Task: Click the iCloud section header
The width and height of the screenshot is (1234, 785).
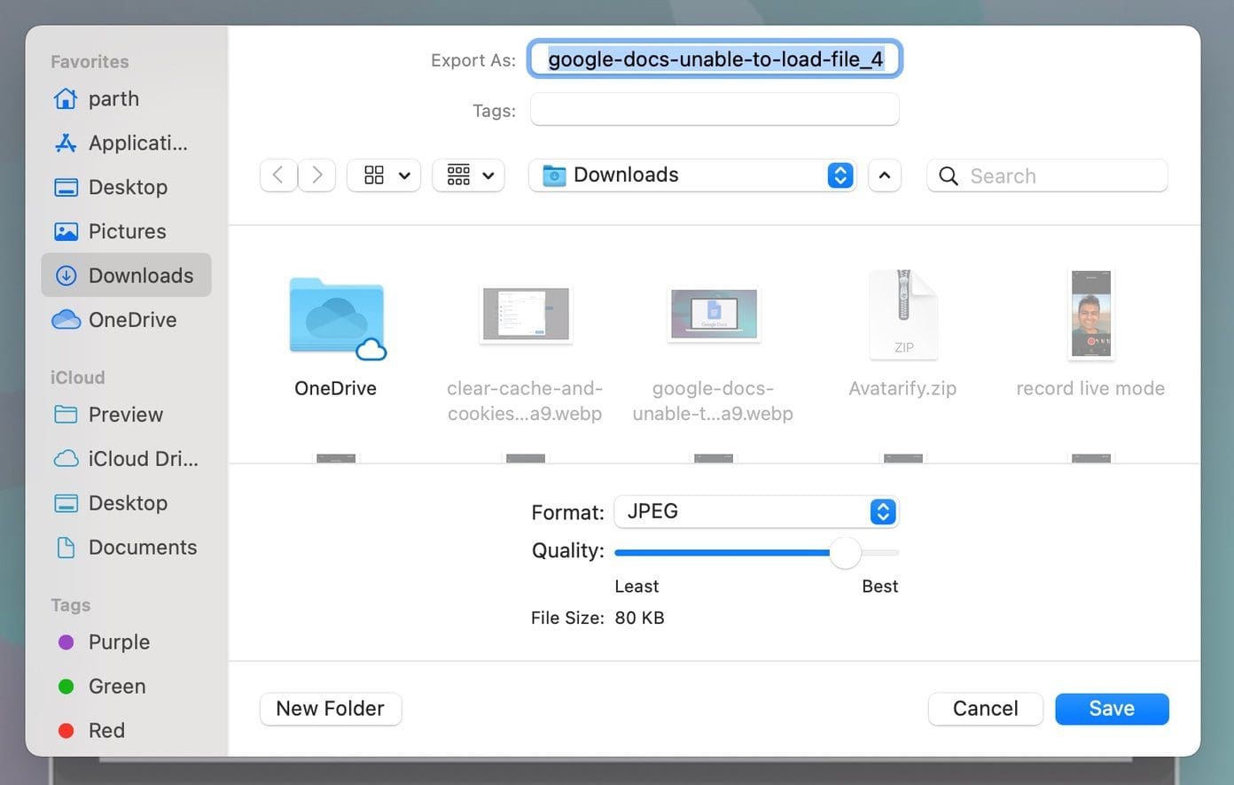Action: coord(78,377)
